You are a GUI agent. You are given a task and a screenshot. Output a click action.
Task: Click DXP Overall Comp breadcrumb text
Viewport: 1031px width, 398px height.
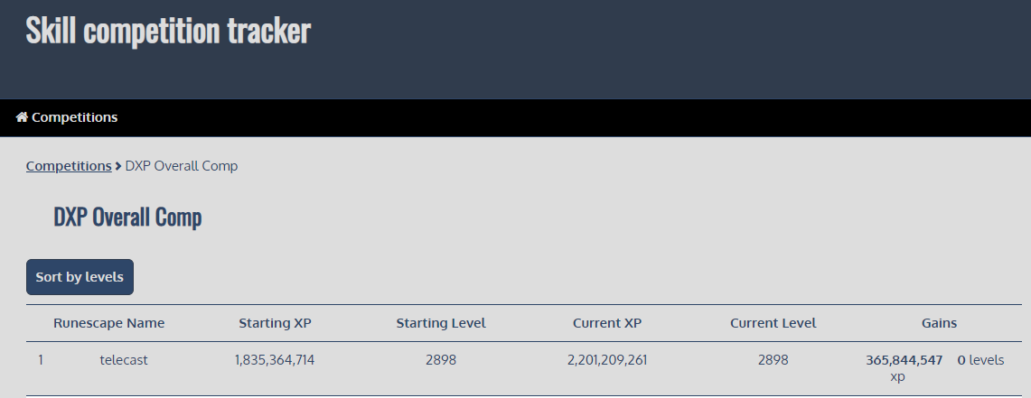click(182, 166)
